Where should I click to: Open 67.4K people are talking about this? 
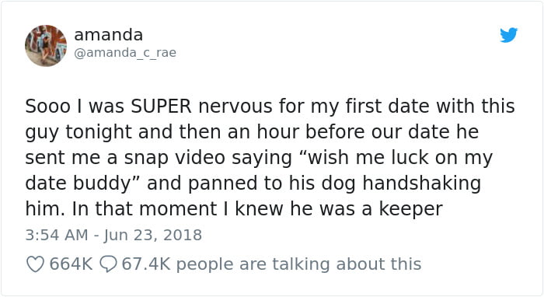(x=271, y=264)
